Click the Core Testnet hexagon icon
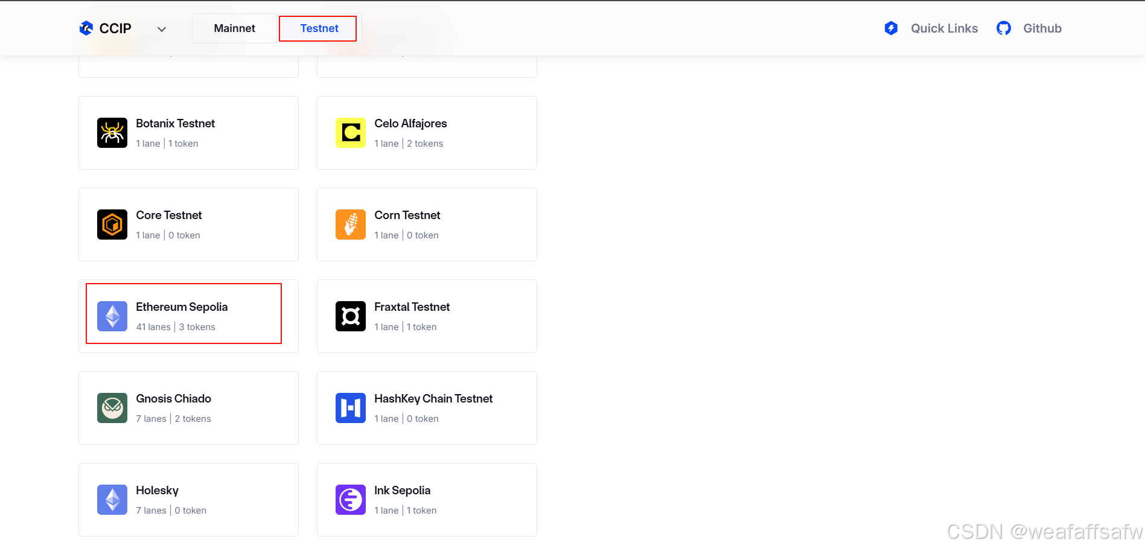Viewport: 1145px width, 551px height. [x=112, y=225]
